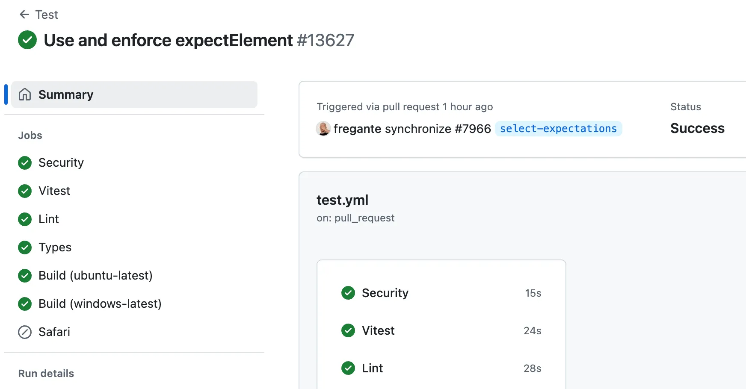Open the select-expectations branch link
Image resolution: width=746 pixels, height=389 pixels.
point(558,129)
